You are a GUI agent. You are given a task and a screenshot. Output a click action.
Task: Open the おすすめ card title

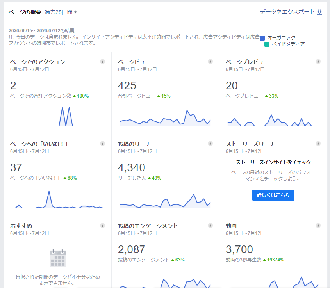21,226
